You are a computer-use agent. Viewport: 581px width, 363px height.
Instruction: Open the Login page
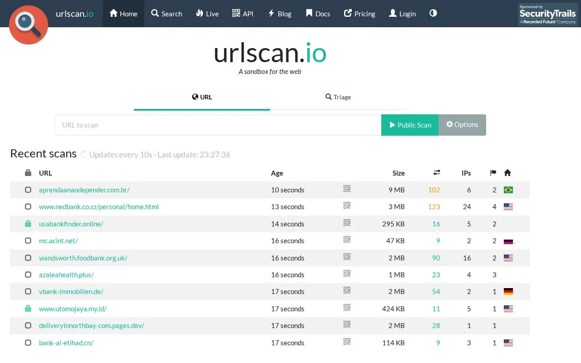point(402,14)
